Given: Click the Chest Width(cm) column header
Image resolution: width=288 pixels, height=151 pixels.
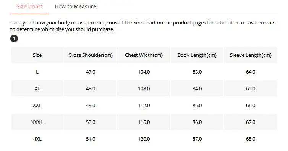Looking at the screenshot, I should coord(144,55).
